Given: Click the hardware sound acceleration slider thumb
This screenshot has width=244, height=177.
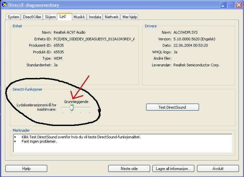Looking at the screenshot, I should (72, 108).
